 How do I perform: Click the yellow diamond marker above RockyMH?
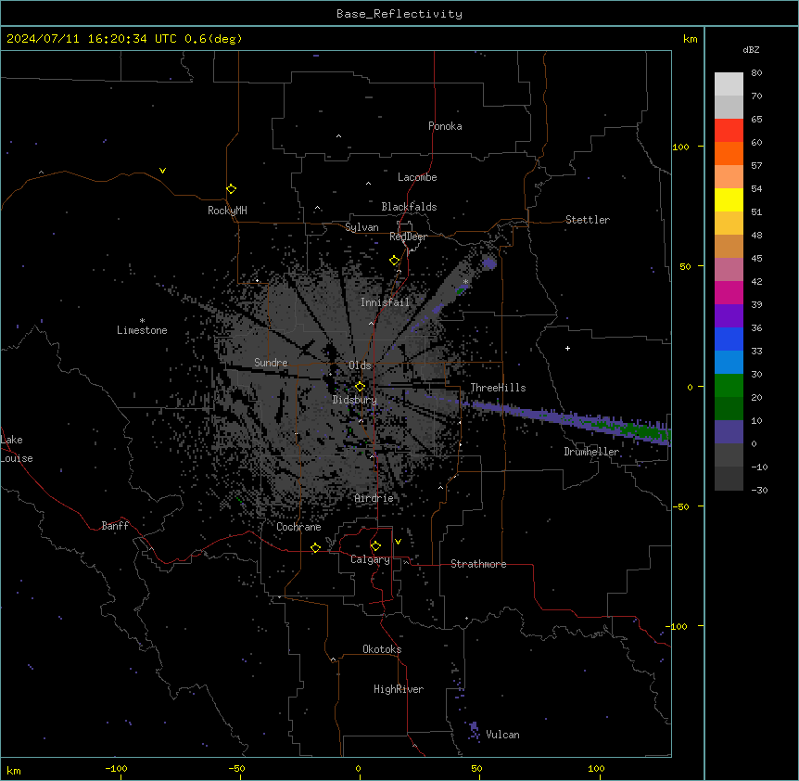231,189
